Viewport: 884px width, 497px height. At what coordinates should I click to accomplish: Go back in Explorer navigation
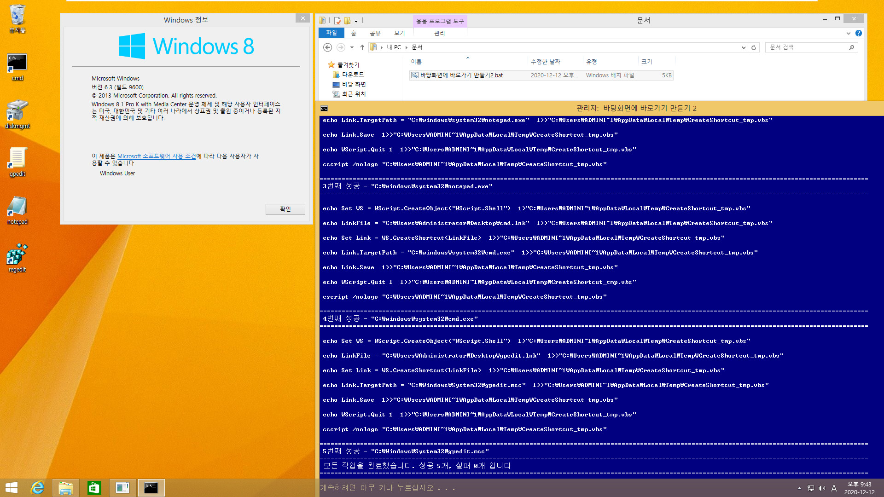point(327,47)
